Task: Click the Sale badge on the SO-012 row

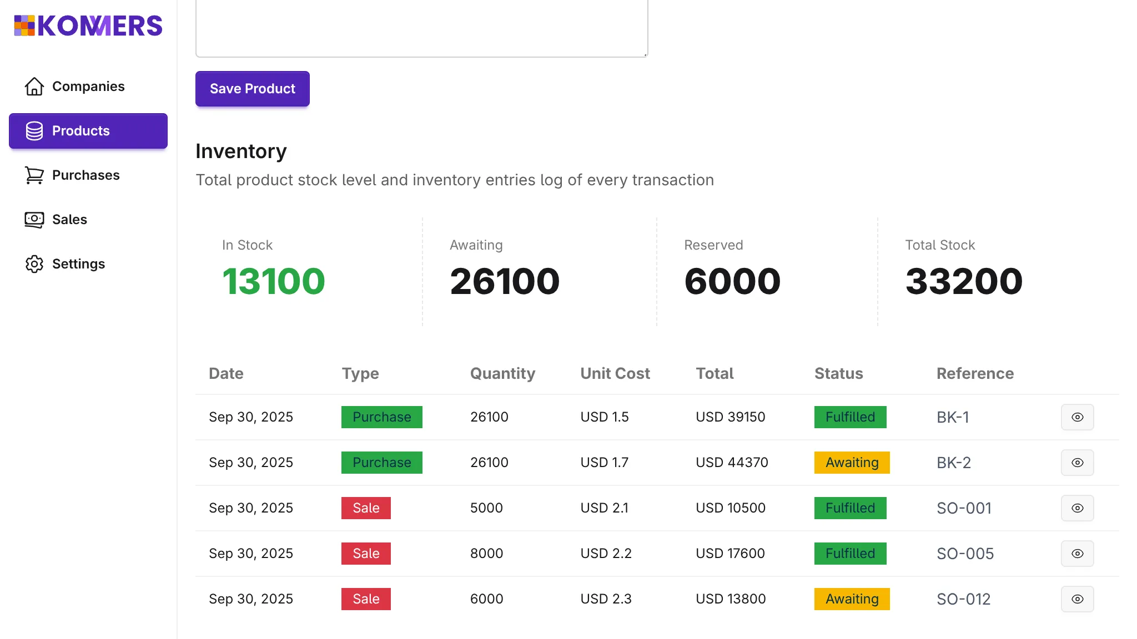Action: click(366, 599)
